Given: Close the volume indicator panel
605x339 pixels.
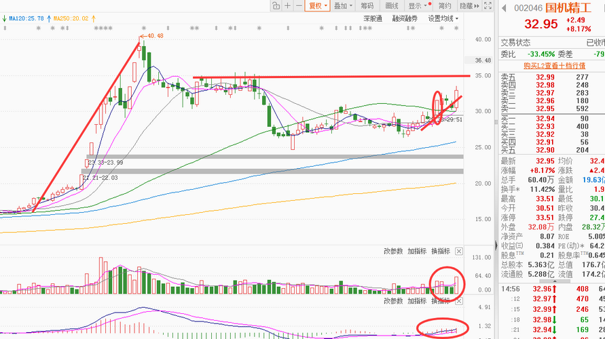Looking at the screenshot, I should click(459, 252).
